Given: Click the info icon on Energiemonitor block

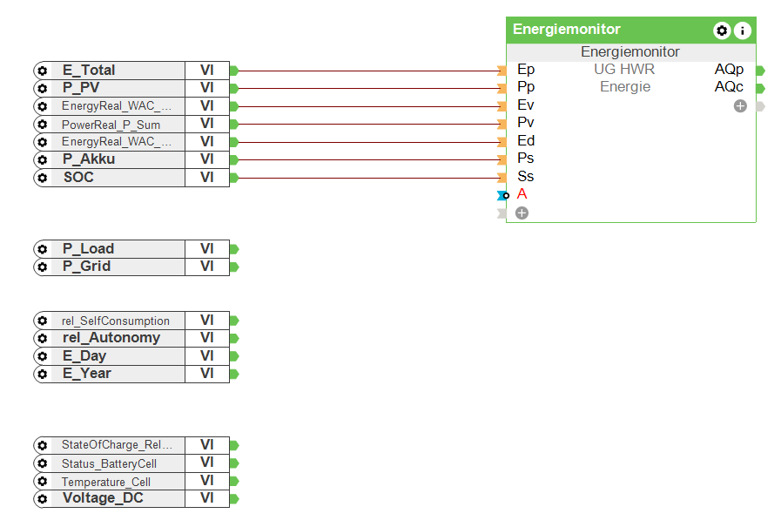Looking at the screenshot, I should click(742, 30).
